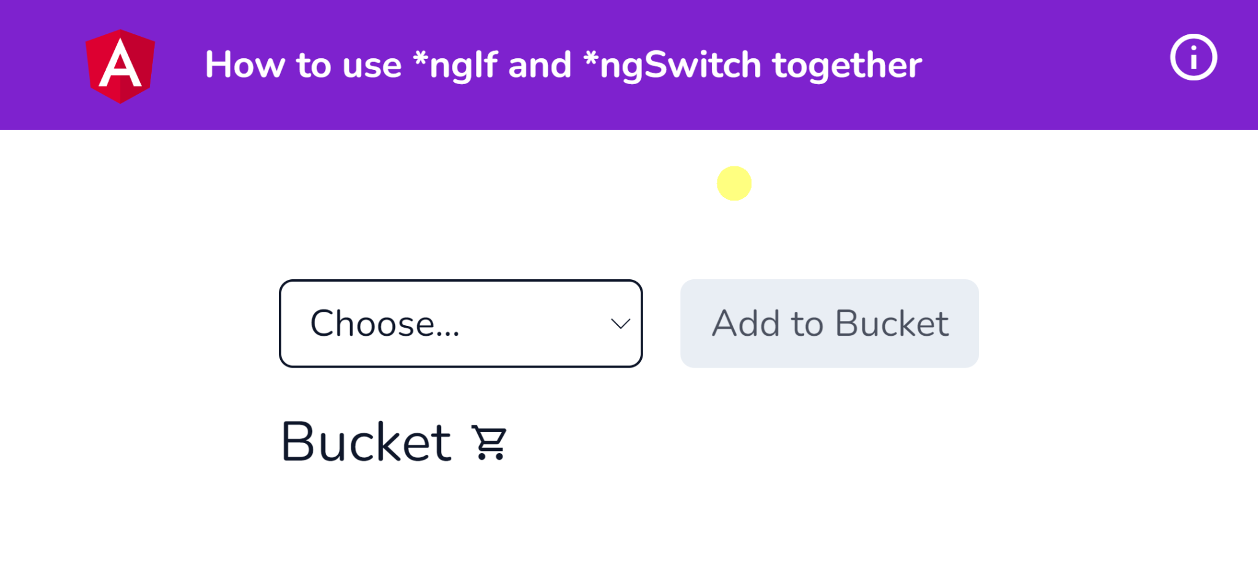
Task: Click the Bucket heading text
Action: point(366,442)
